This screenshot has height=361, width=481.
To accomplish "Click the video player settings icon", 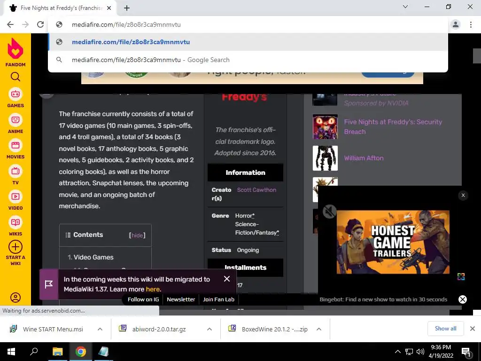I will (x=461, y=276).
